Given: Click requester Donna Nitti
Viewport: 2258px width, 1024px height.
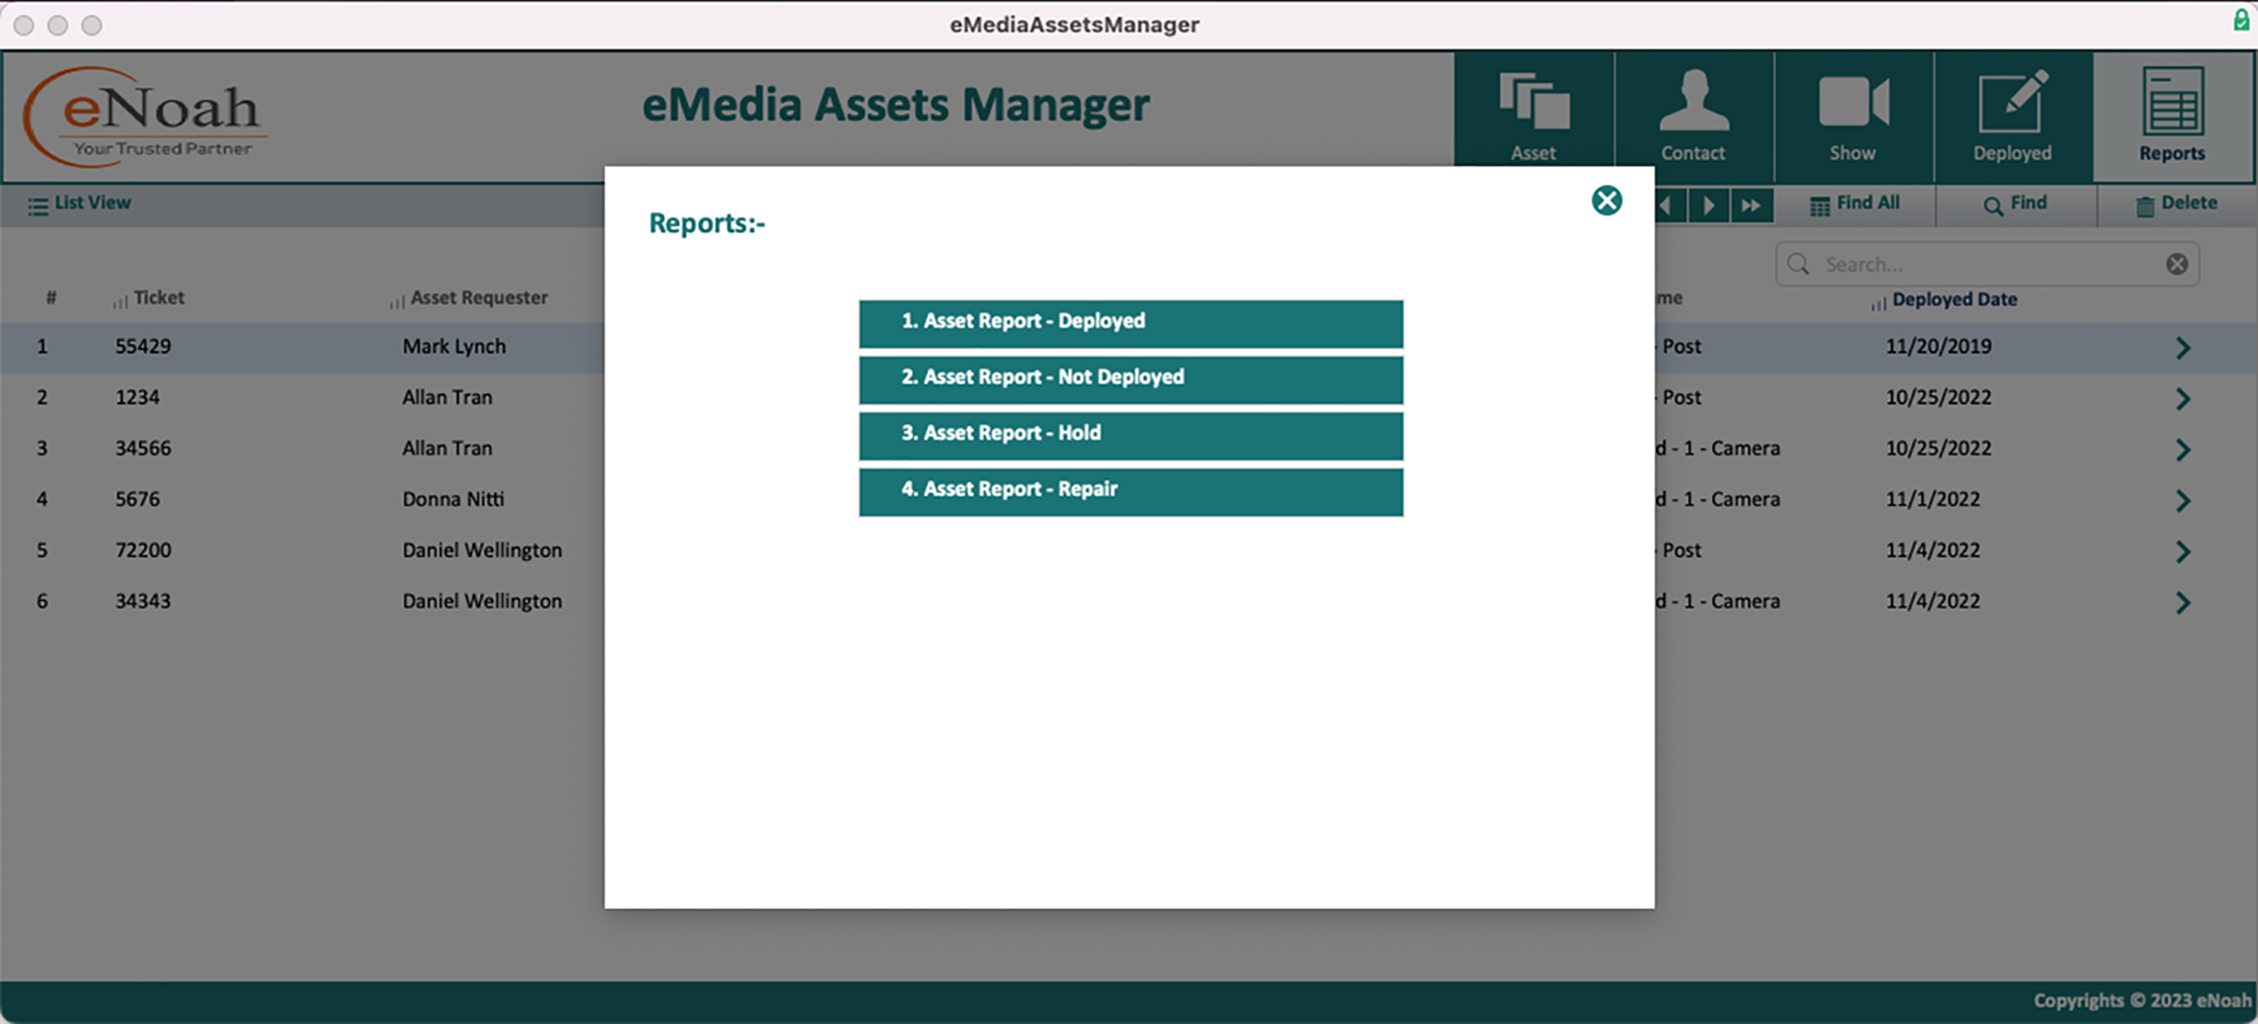Looking at the screenshot, I should [453, 499].
